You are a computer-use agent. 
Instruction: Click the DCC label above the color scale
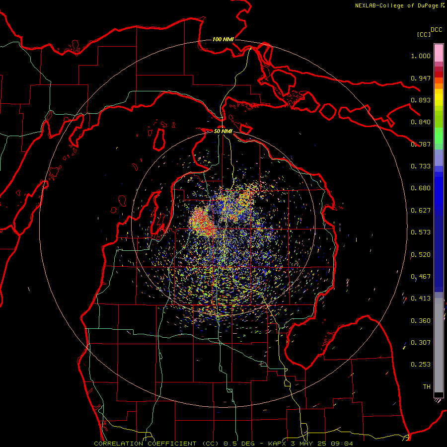[x=436, y=30]
